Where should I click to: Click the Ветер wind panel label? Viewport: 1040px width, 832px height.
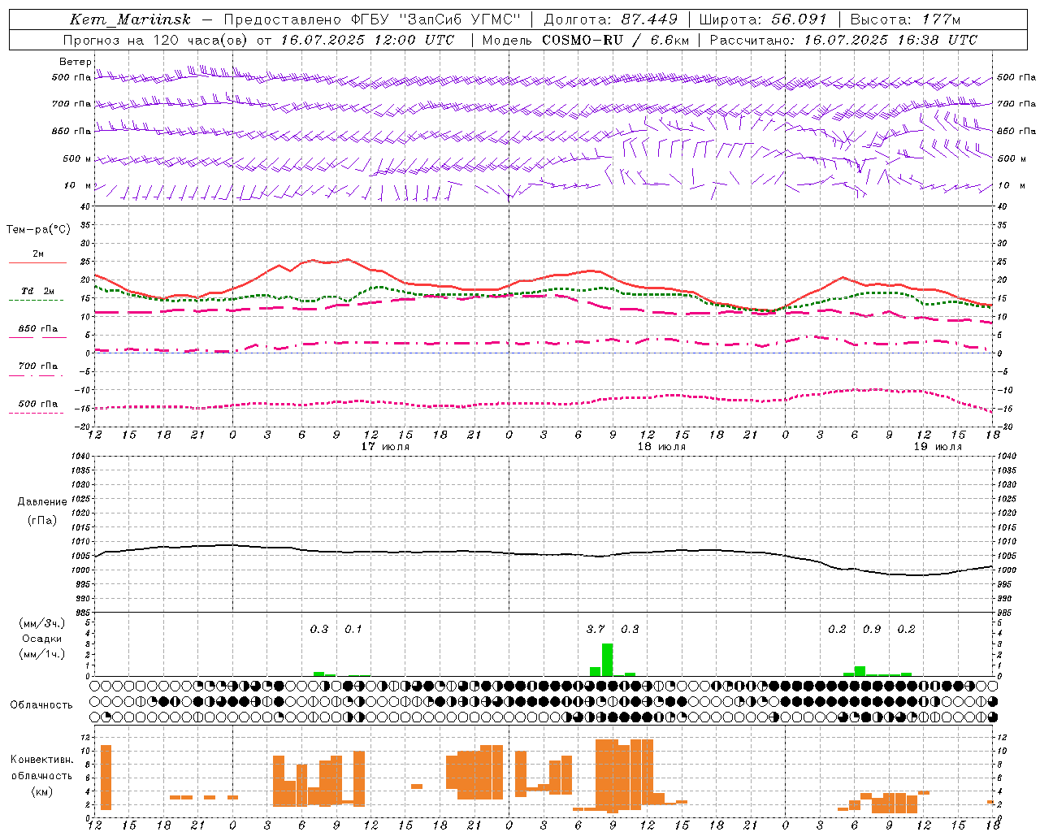(76, 62)
